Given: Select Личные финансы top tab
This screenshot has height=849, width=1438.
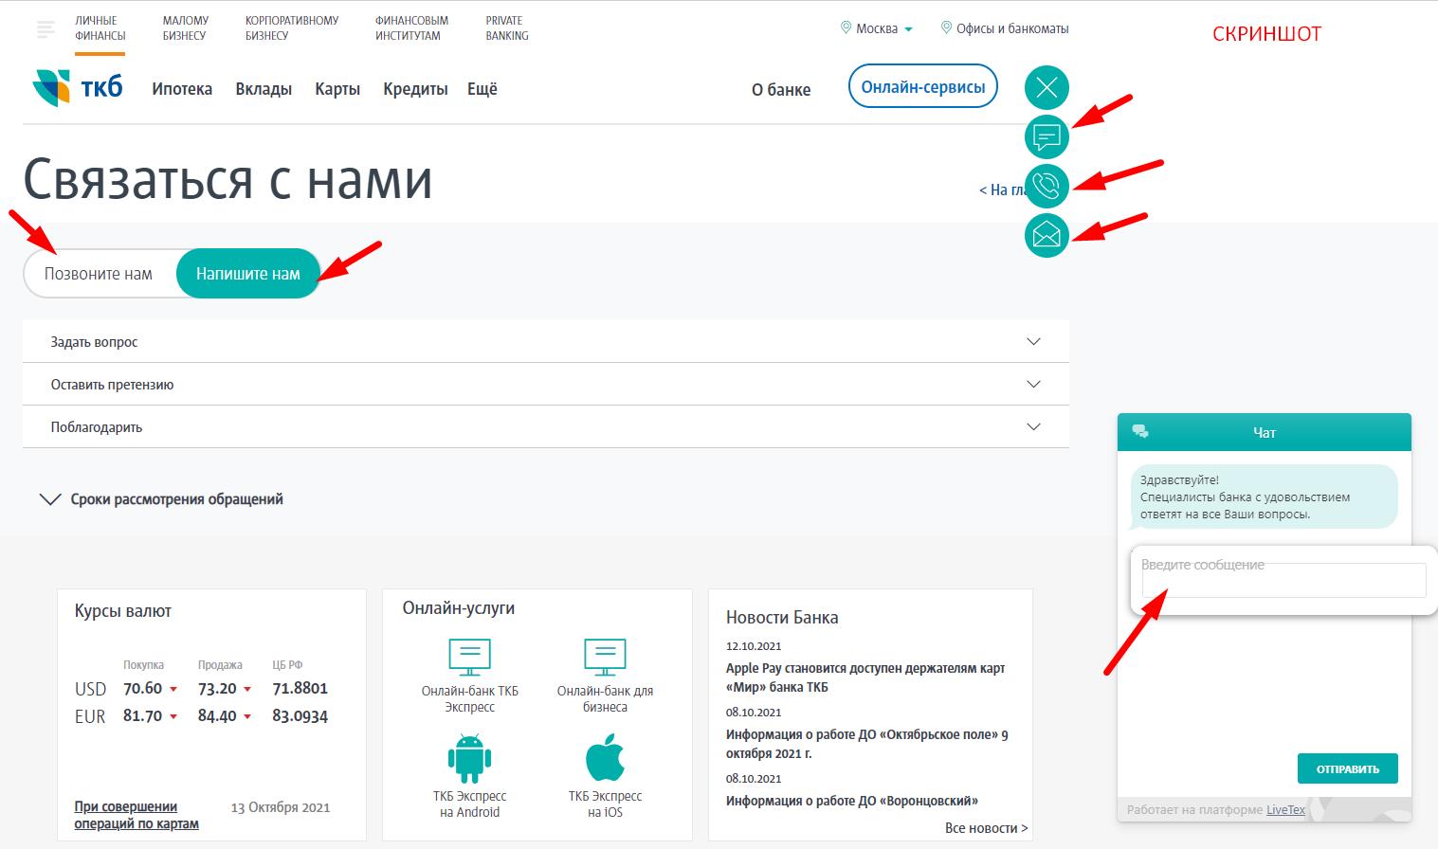Looking at the screenshot, I should pos(100,28).
